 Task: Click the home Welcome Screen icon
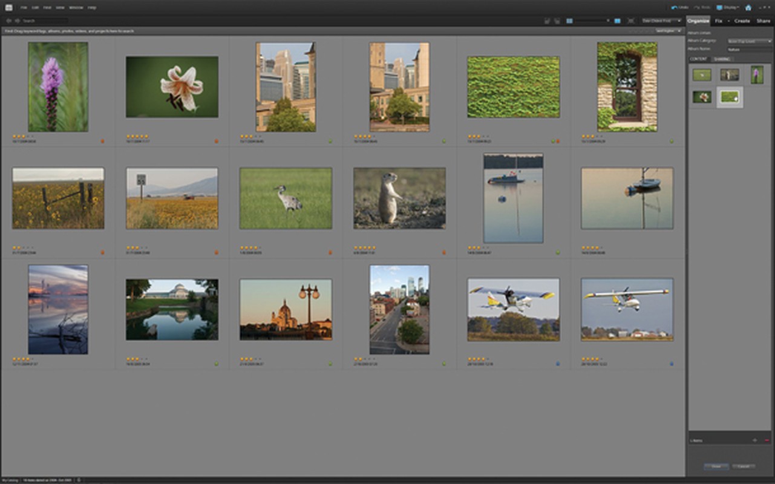tap(748, 7)
